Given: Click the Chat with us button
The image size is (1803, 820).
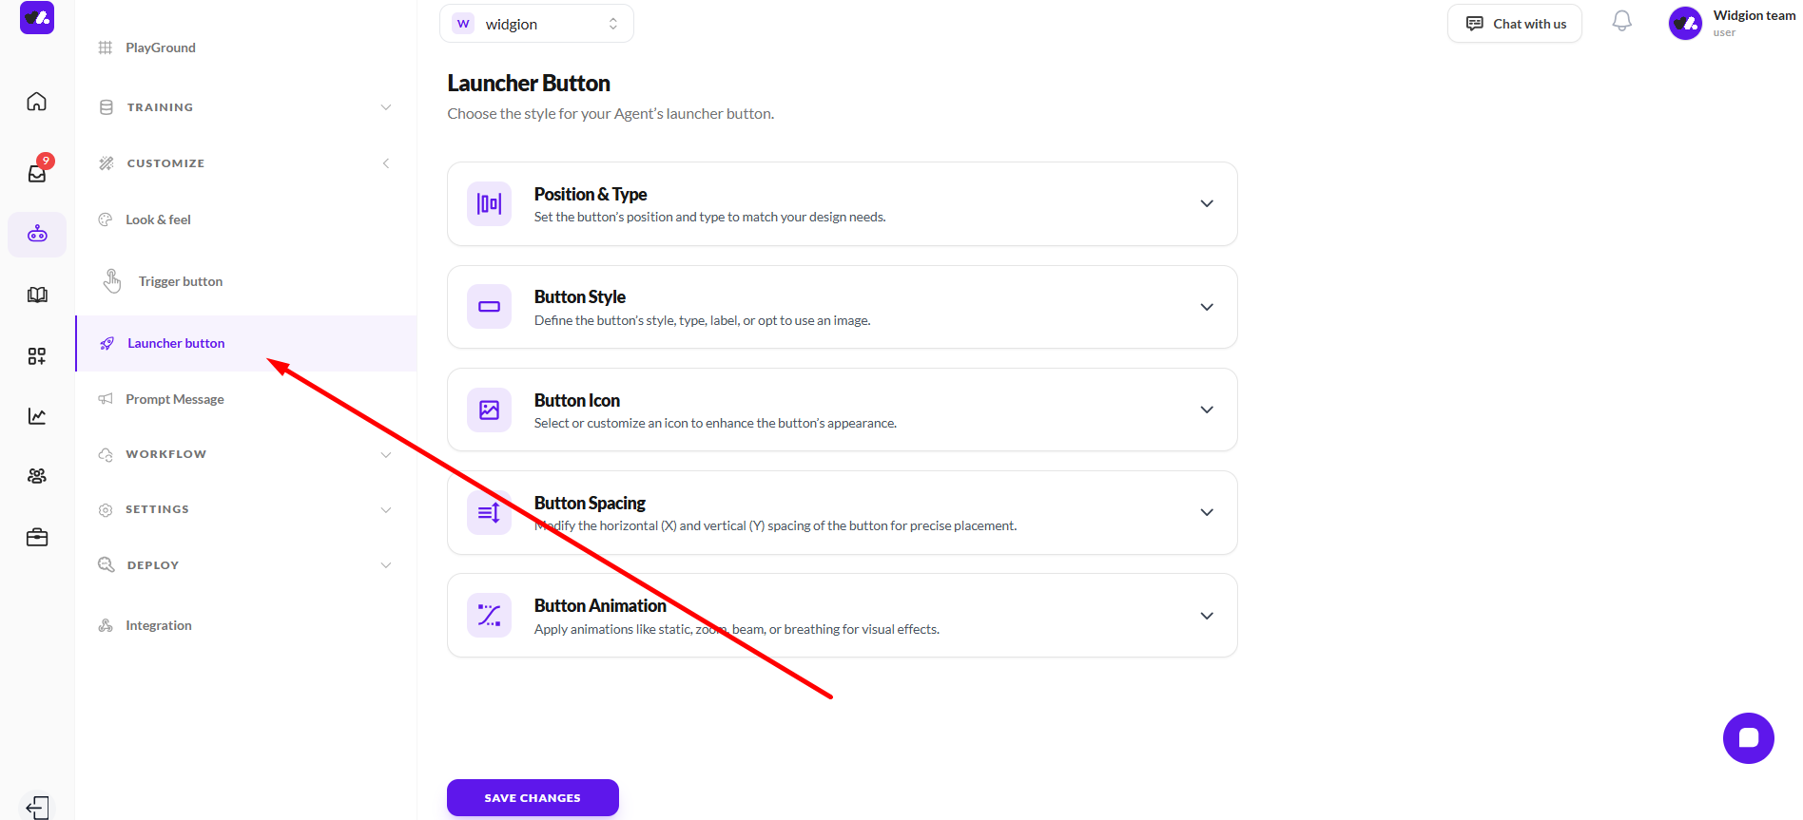Looking at the screenshot, I should (x=1514, y=24).
